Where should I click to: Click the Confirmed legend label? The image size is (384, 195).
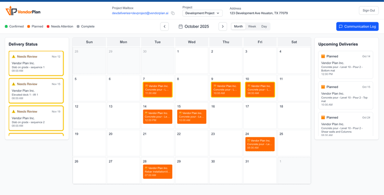16,26
